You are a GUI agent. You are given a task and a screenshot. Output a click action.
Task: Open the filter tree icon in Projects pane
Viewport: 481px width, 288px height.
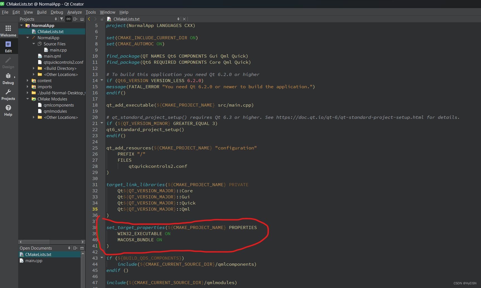[62, 19]
